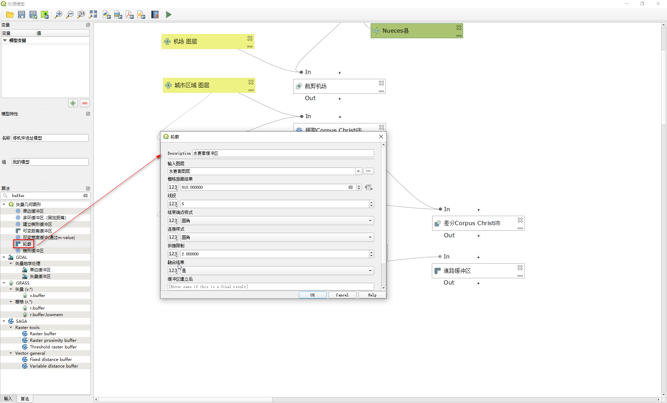Click the green add variable button

(73, 103)
